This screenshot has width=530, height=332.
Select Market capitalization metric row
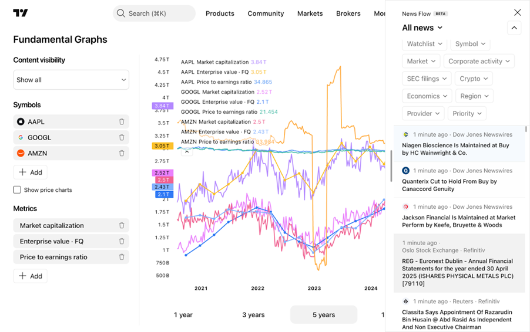[71, 225]
